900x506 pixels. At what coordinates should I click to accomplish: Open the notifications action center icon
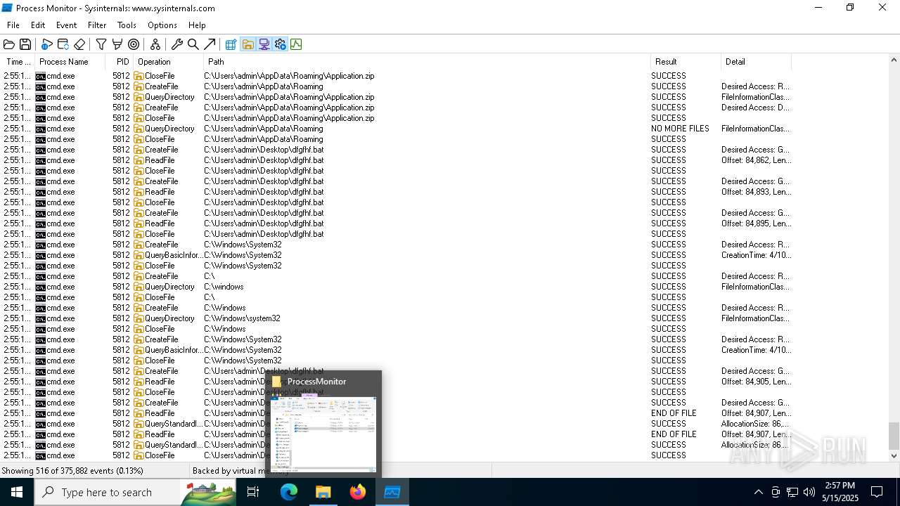pos(877,493)
